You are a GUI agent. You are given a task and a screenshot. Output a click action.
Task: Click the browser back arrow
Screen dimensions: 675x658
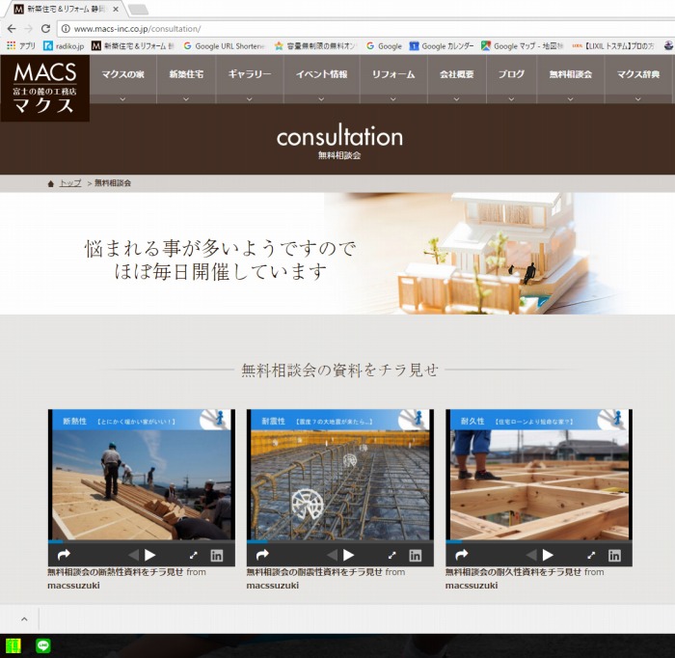(x=12, y=29)
